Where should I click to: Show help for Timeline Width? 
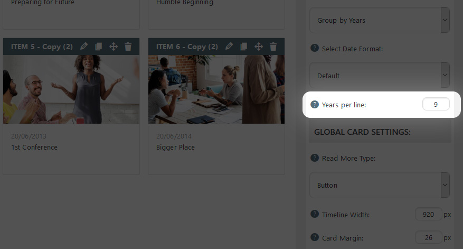(x=315, y=214)
